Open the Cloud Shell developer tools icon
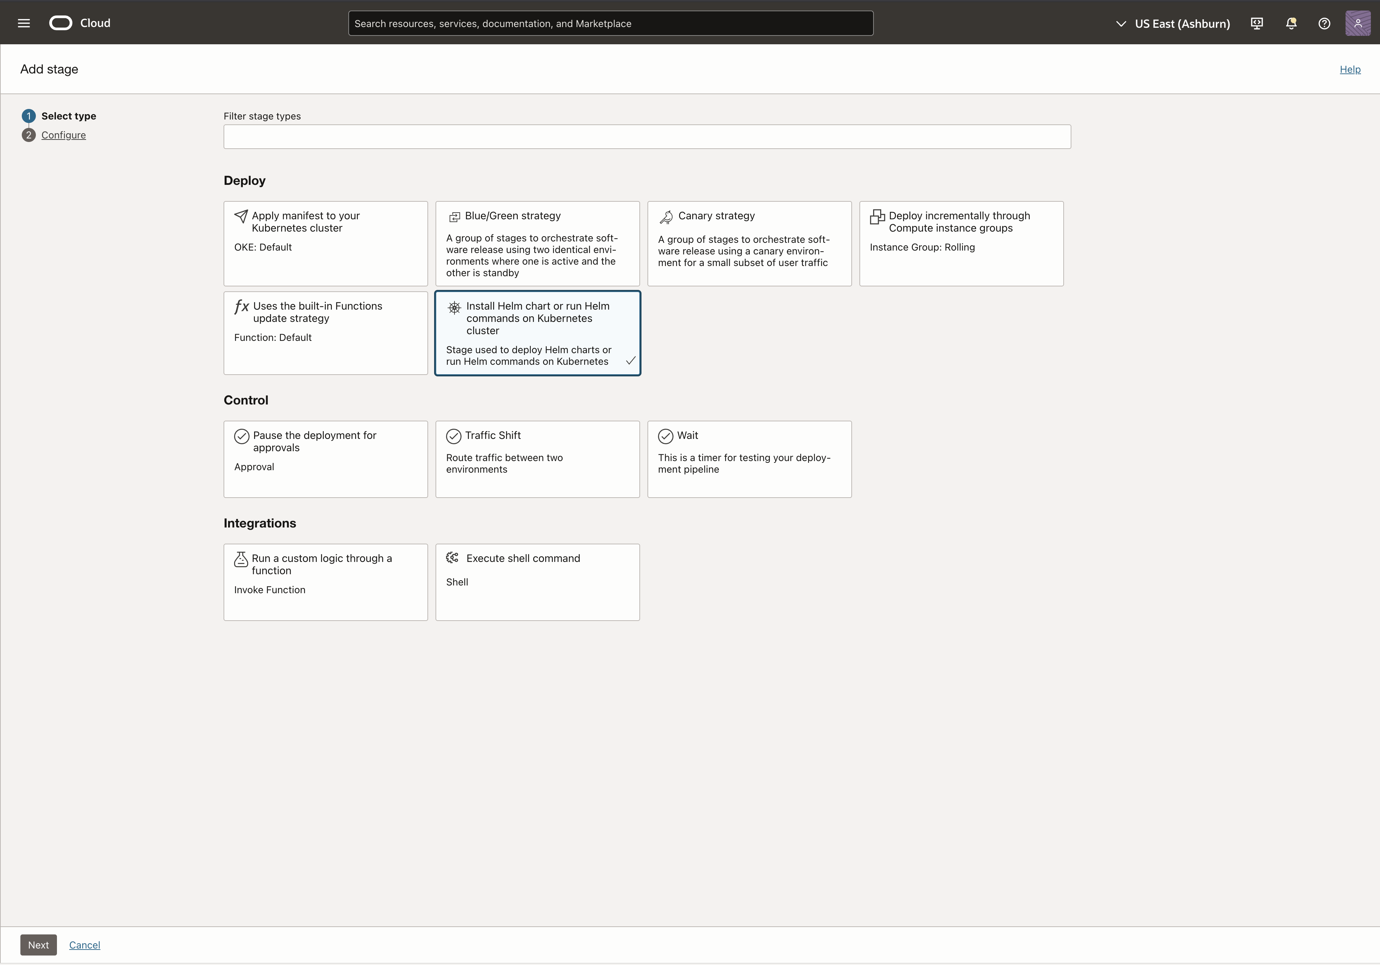 pos(1256,24)
